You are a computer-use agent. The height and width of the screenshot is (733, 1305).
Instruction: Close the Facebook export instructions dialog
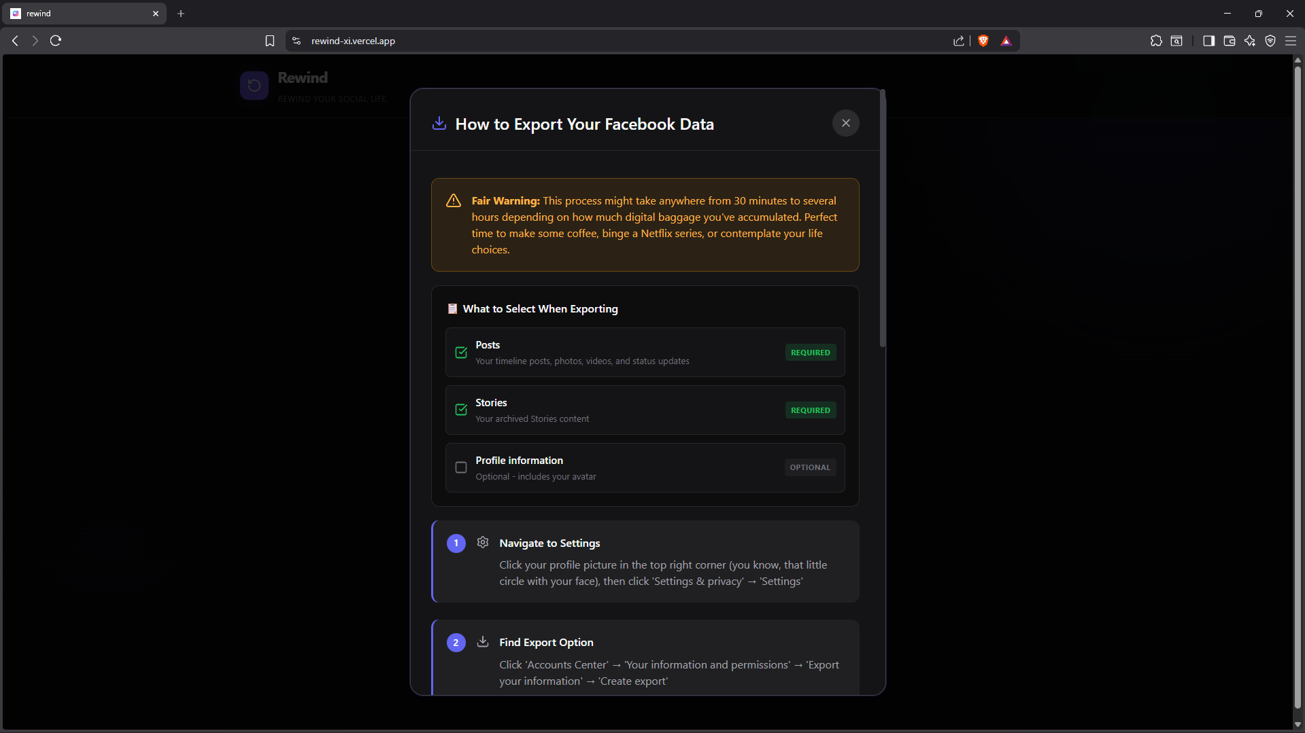click(x=845, y=123)
